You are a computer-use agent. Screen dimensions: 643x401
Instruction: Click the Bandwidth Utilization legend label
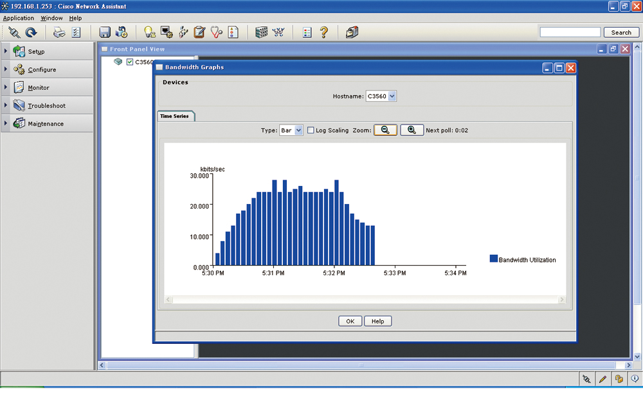527,260
